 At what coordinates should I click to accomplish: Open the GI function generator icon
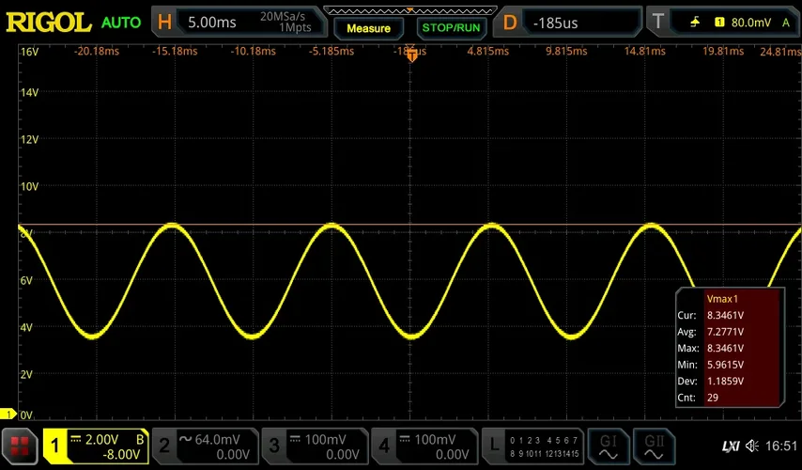[609, 446]
